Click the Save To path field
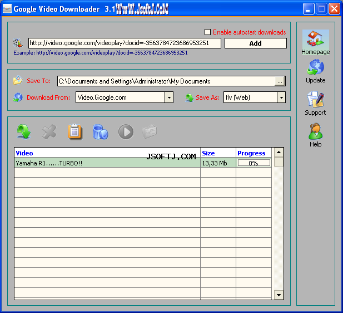Screen dimensions: 343x313 click(166, 81)
